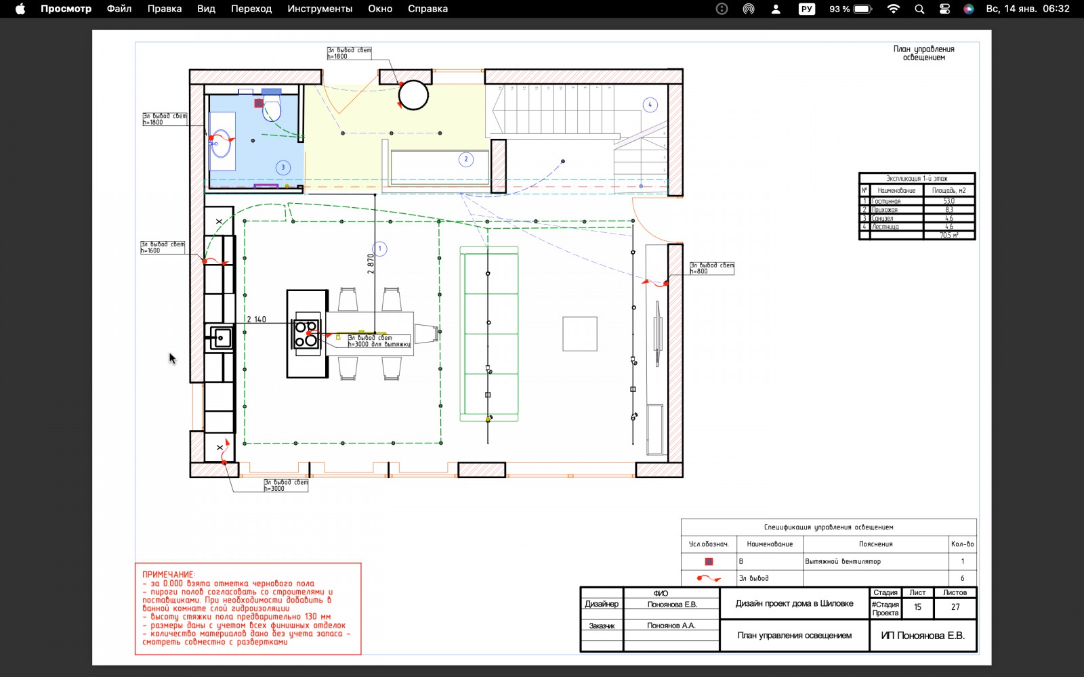Click the 'Площадь, м2' column header
This screenshot has height=677, width=1084.
point(948,190)
